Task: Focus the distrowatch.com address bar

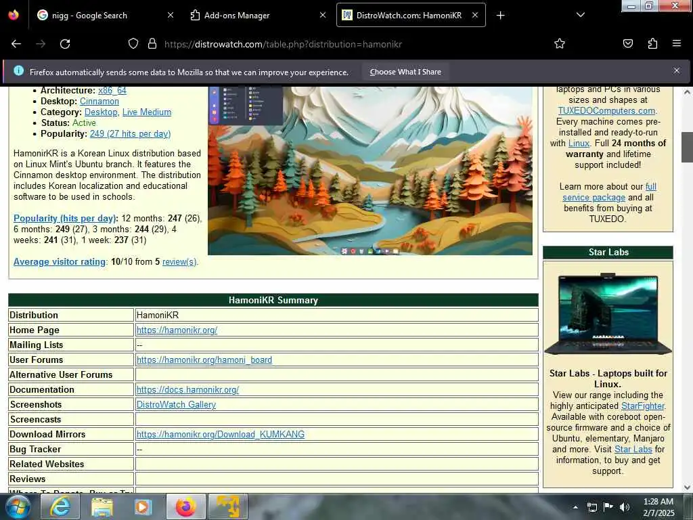Action: tap(283, 44)
